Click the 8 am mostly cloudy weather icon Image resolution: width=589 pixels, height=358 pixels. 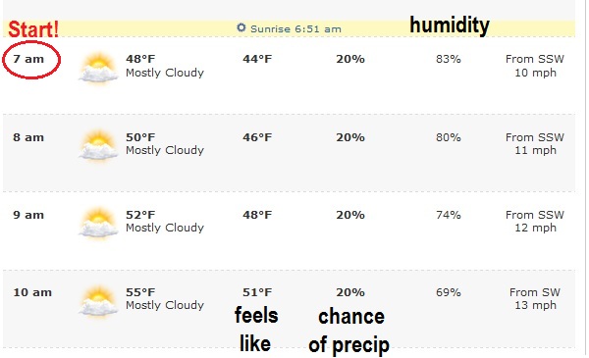(x=98, y=145)
